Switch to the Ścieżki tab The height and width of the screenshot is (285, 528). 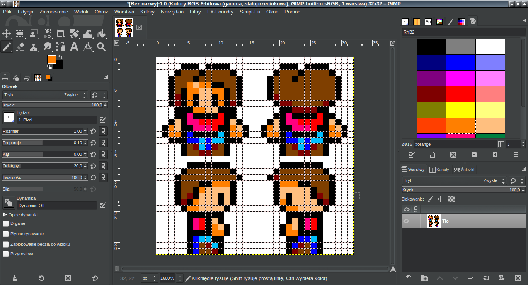(x=464, y=170)
